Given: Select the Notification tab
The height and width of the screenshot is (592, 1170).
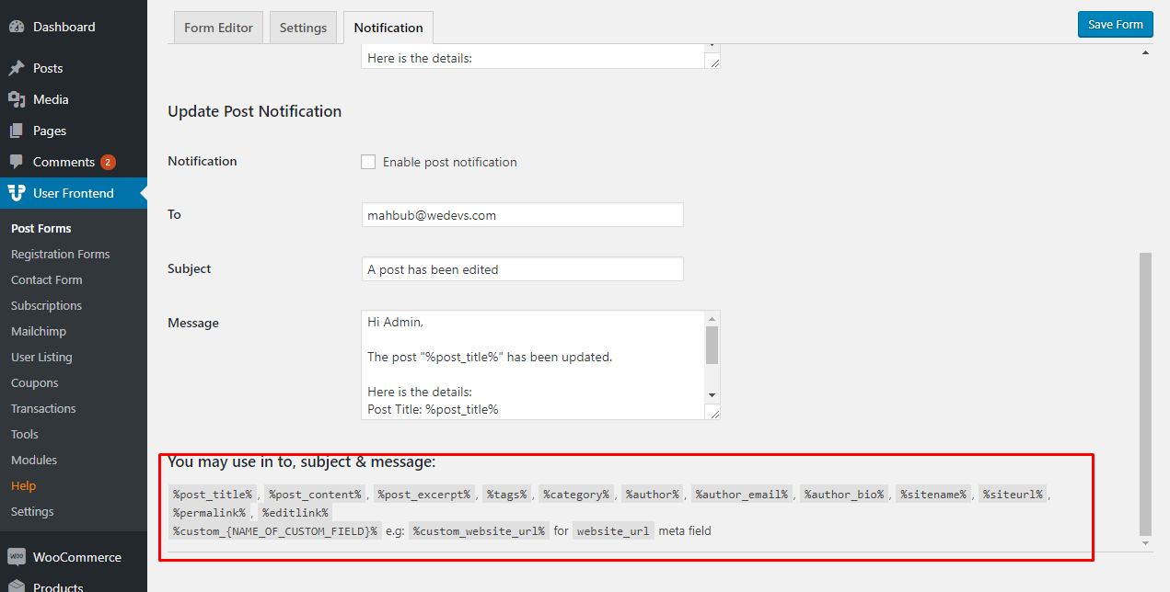Looking at the screenshot, I should point(388,28).
